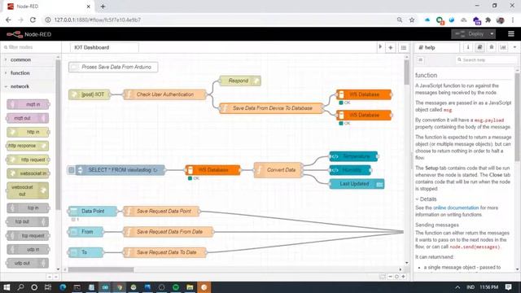The width and height of the screenshot is (521, 293).
Task: Click the workspace horizontal scrollbar thumb
Action: pos(101,269)
